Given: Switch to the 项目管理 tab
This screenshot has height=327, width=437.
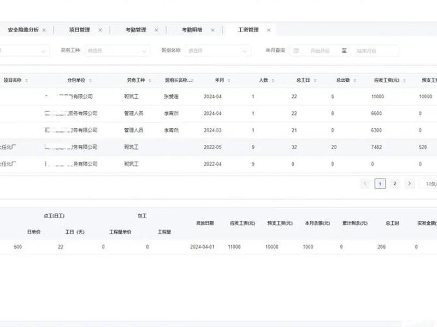Looking at the screenshot, I should tap(80, 30).
